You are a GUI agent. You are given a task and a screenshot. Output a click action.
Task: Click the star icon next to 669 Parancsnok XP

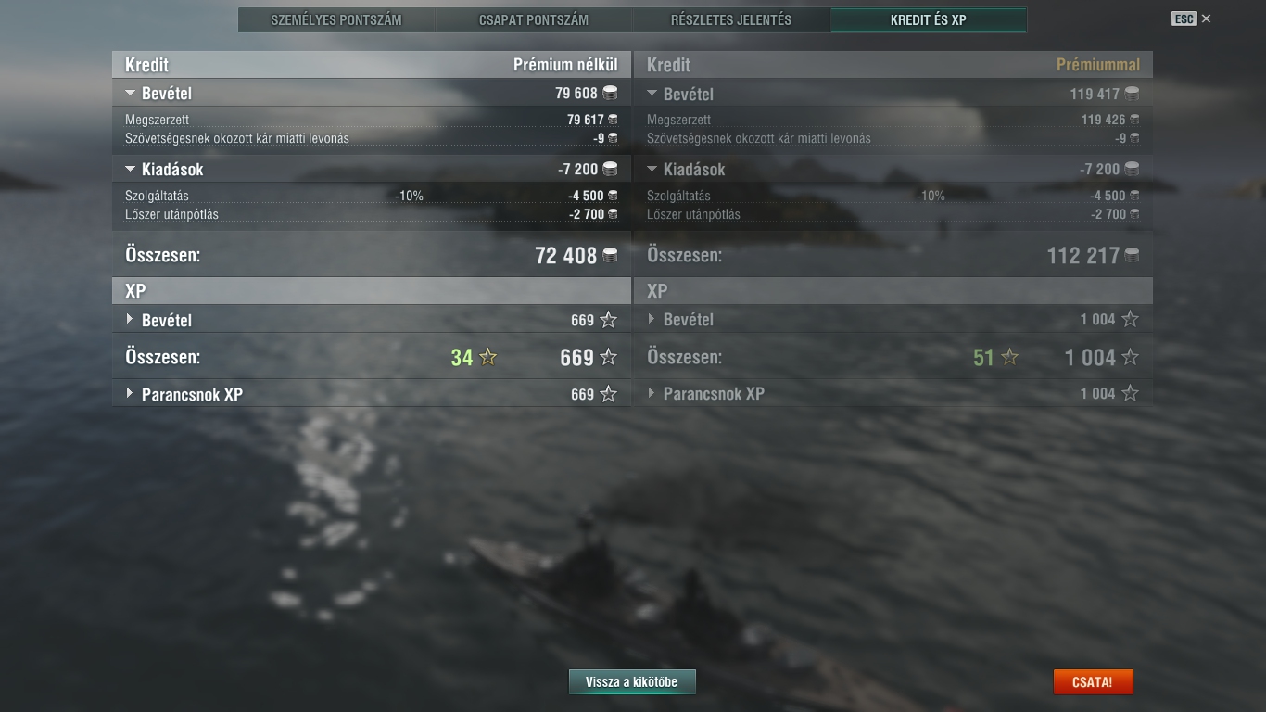tap(608, 394)
